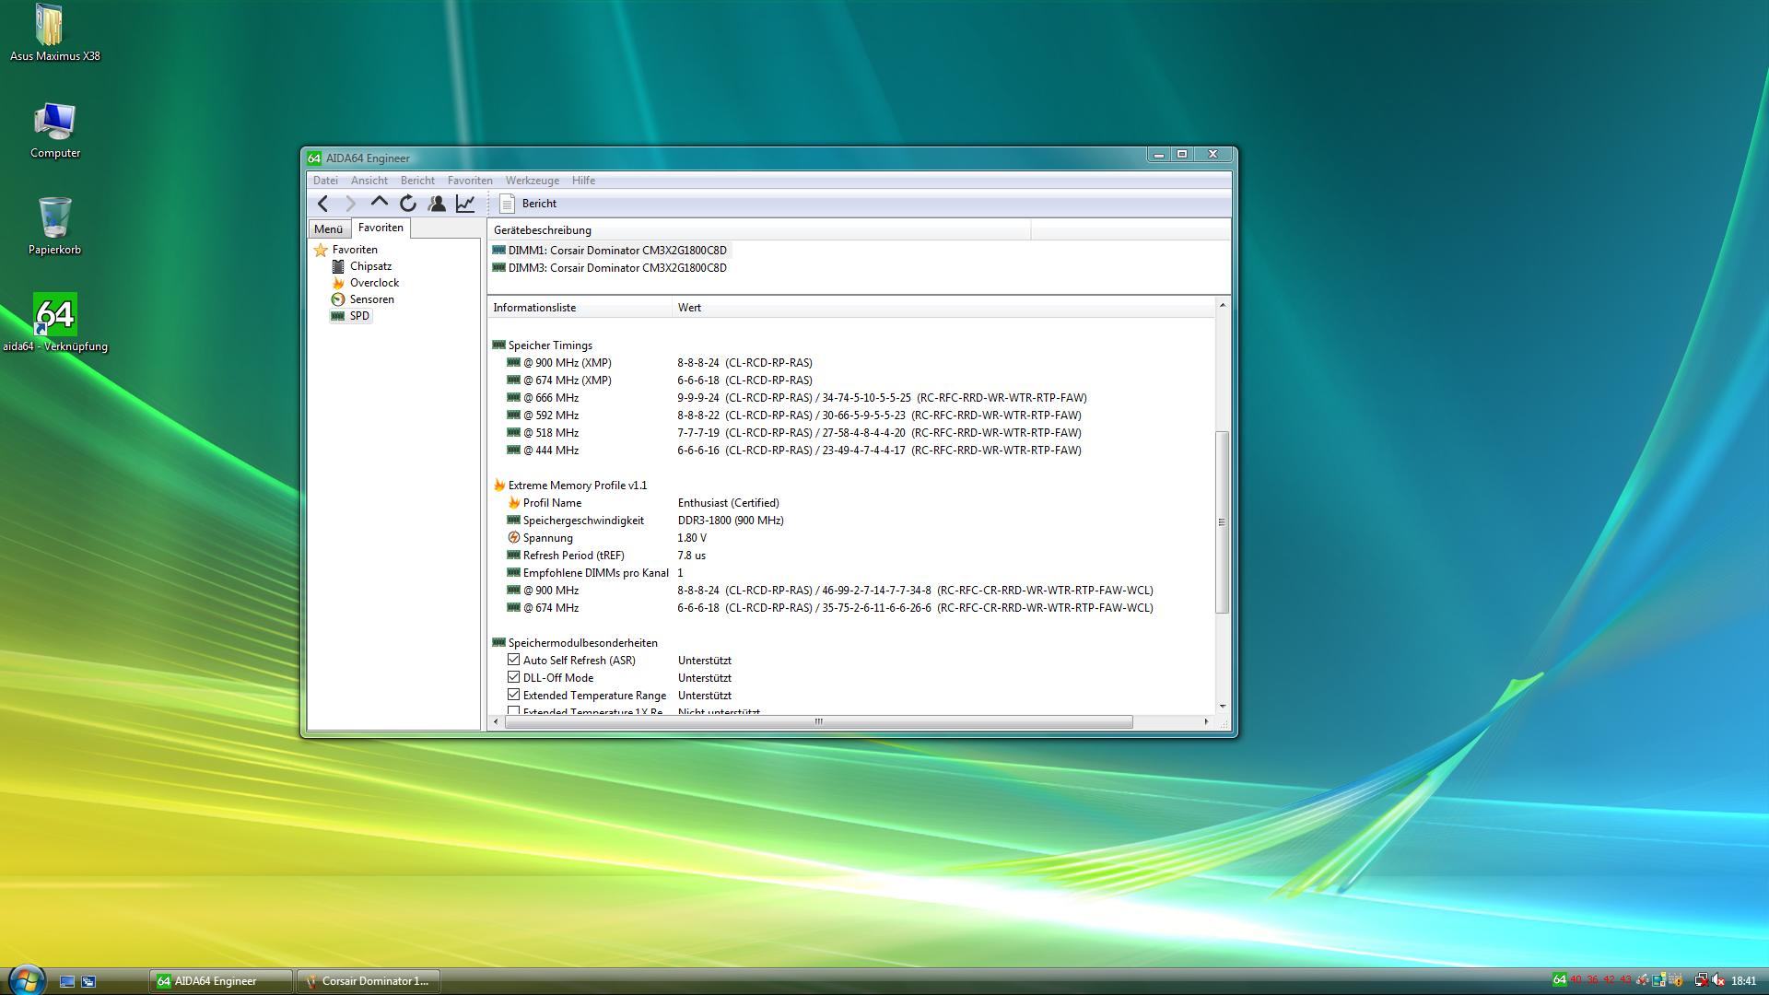Click scroll-down arrow of info list
This screenshot has height=995, width=1769.
pos(1223,706)
